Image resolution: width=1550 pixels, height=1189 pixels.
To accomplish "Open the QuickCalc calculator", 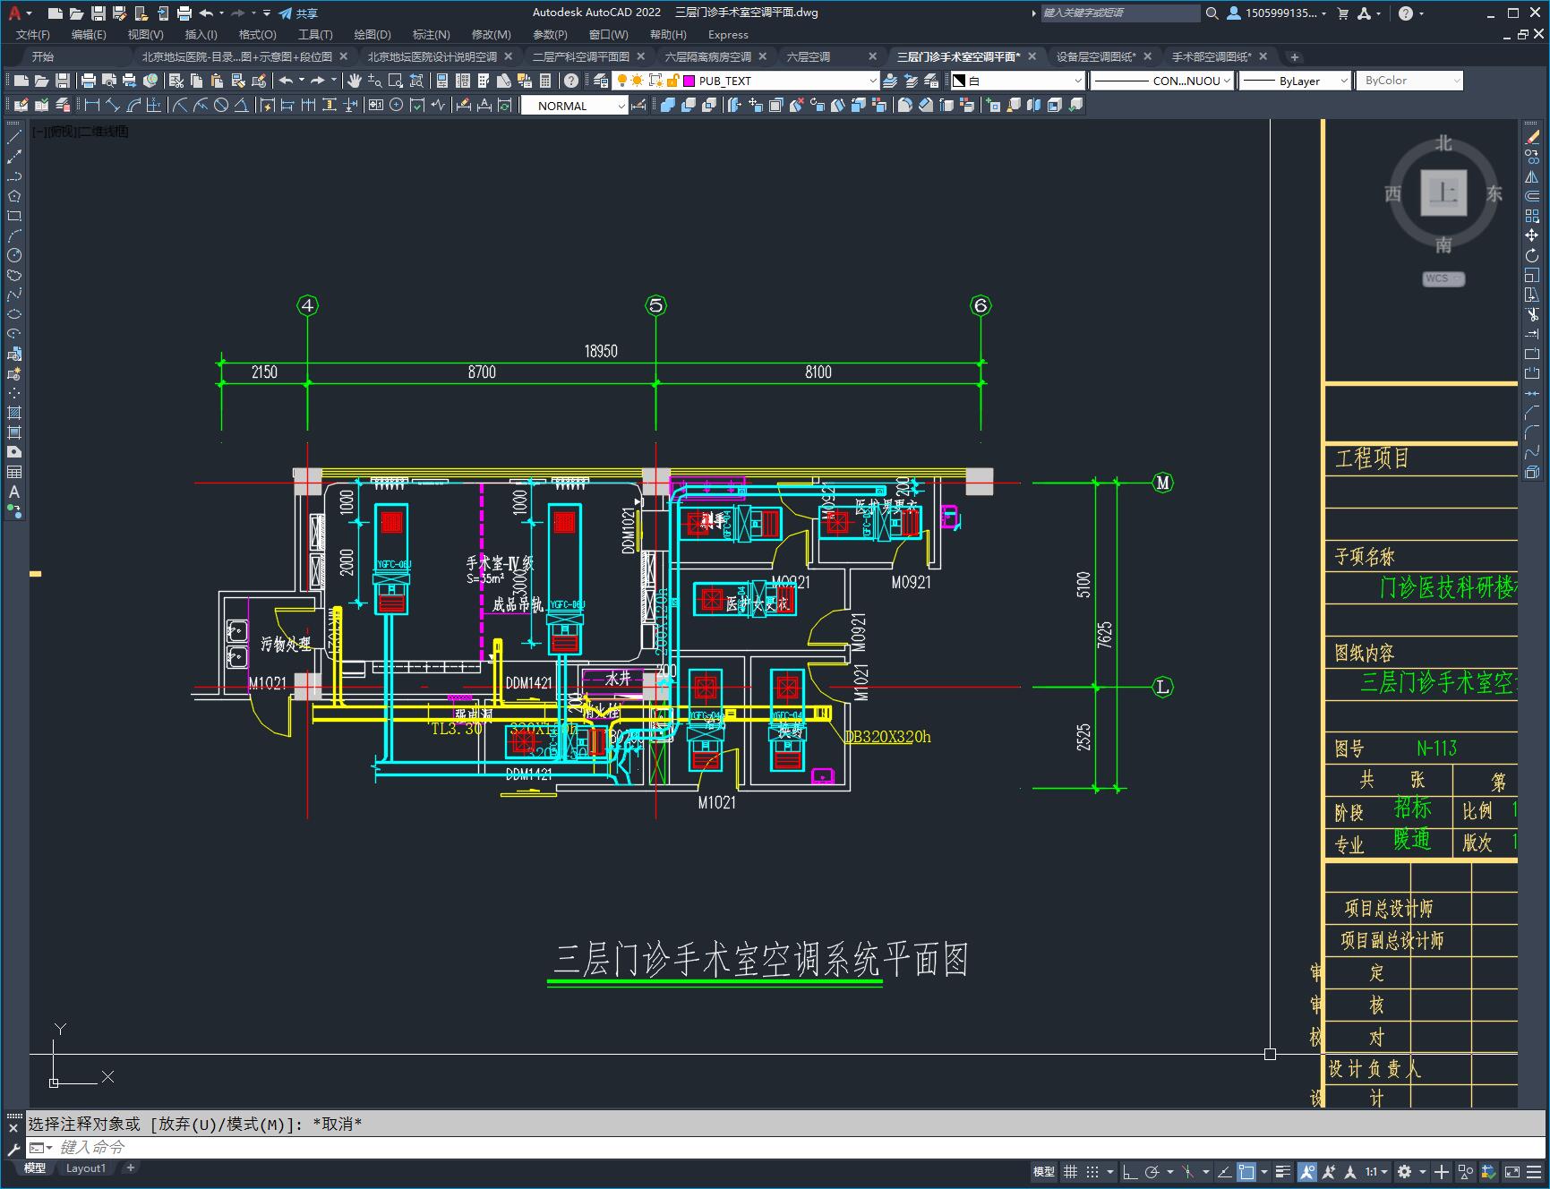I will pyautogui.click(x=545, y=81).
